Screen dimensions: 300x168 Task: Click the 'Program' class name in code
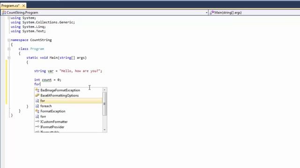pyautogui.click(x=37, y=49)
